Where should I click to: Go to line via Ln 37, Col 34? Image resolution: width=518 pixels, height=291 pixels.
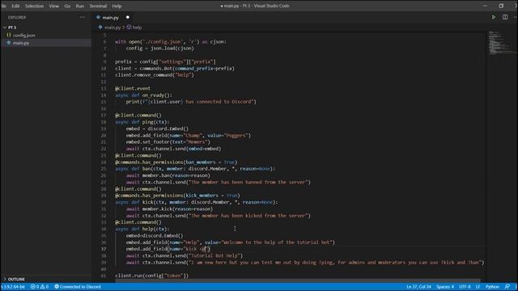click(x=418, y=287)
